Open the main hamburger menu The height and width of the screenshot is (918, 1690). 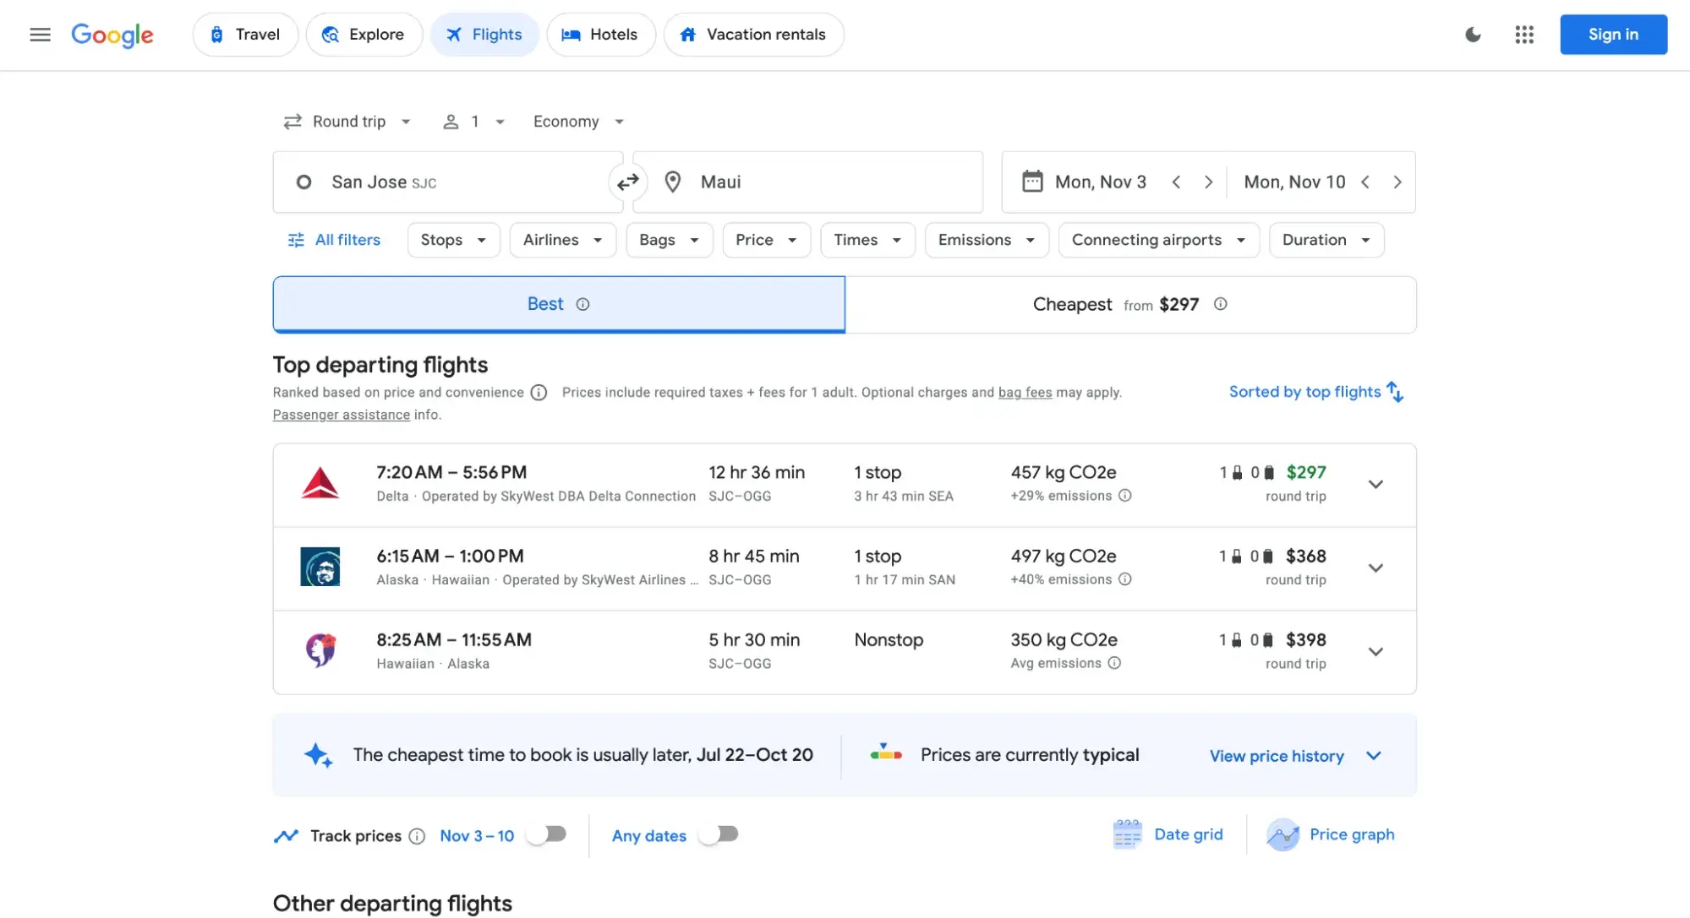click(x=40, y=35)
